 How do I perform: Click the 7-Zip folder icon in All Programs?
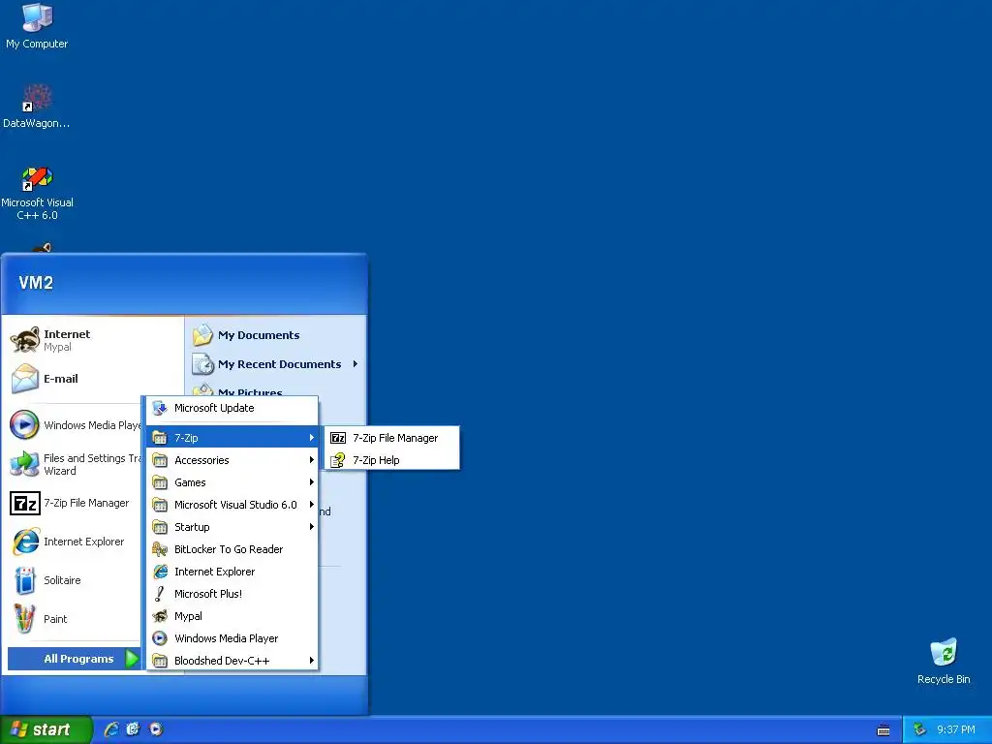pyautogui.click(x=160, y=438)
